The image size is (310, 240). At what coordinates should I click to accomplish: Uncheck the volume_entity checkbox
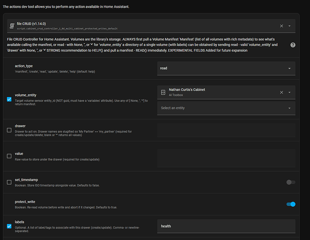pyautogui.click(x=10, y=99)
